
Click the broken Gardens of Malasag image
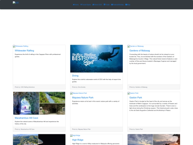click(136, 46)
